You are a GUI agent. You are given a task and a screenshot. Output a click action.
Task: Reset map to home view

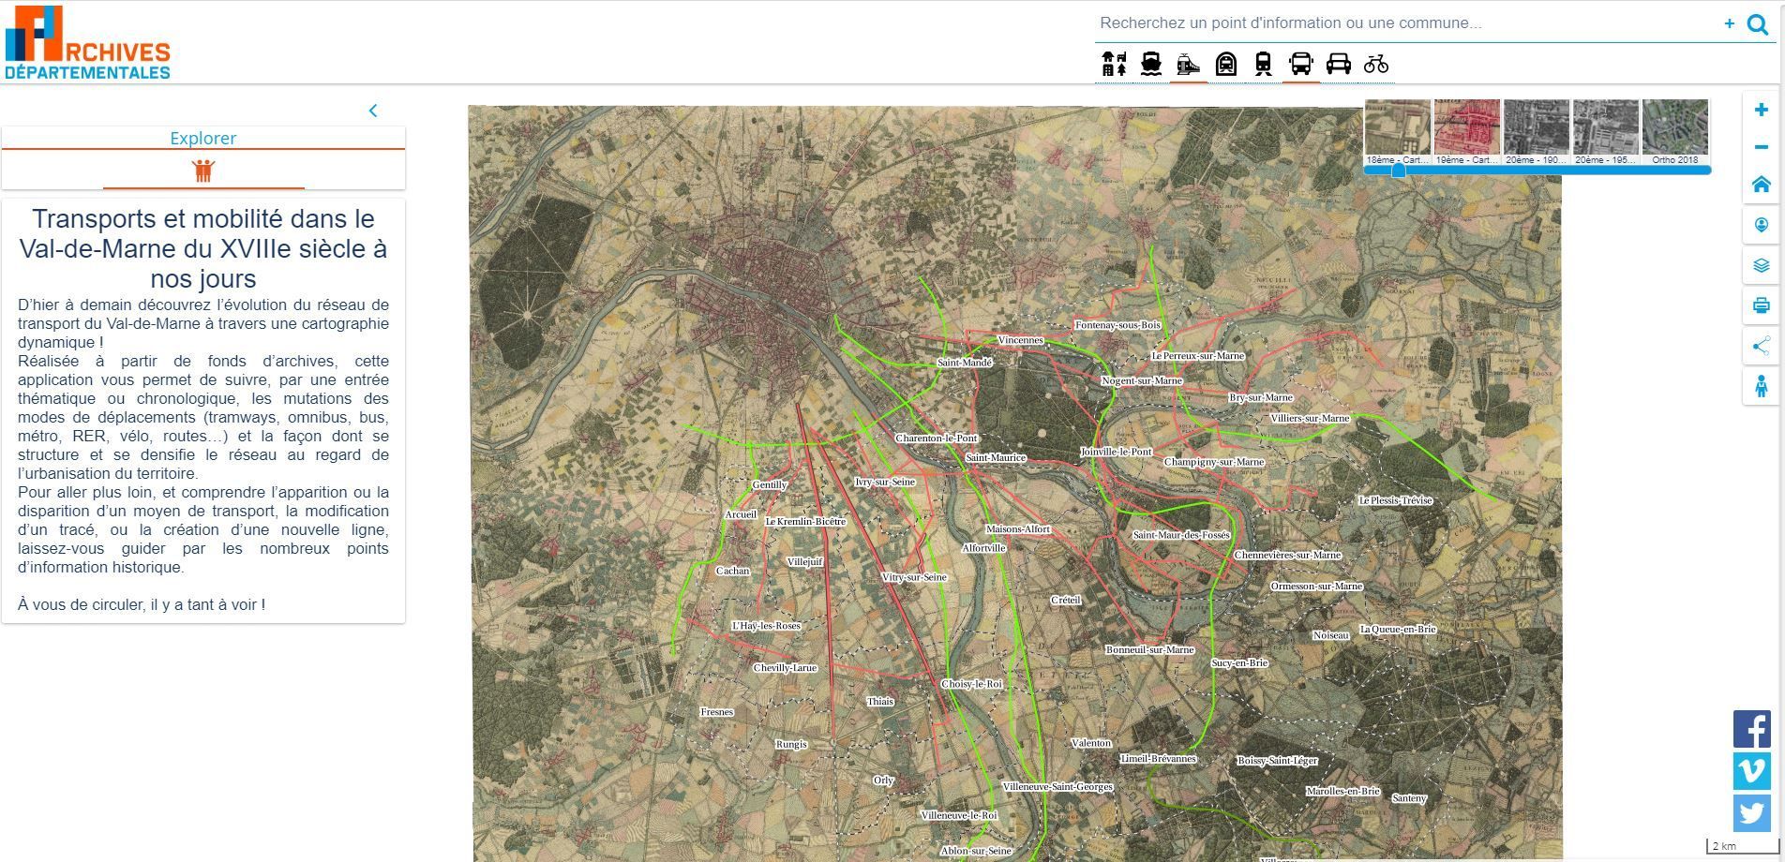coord(1761,185)
